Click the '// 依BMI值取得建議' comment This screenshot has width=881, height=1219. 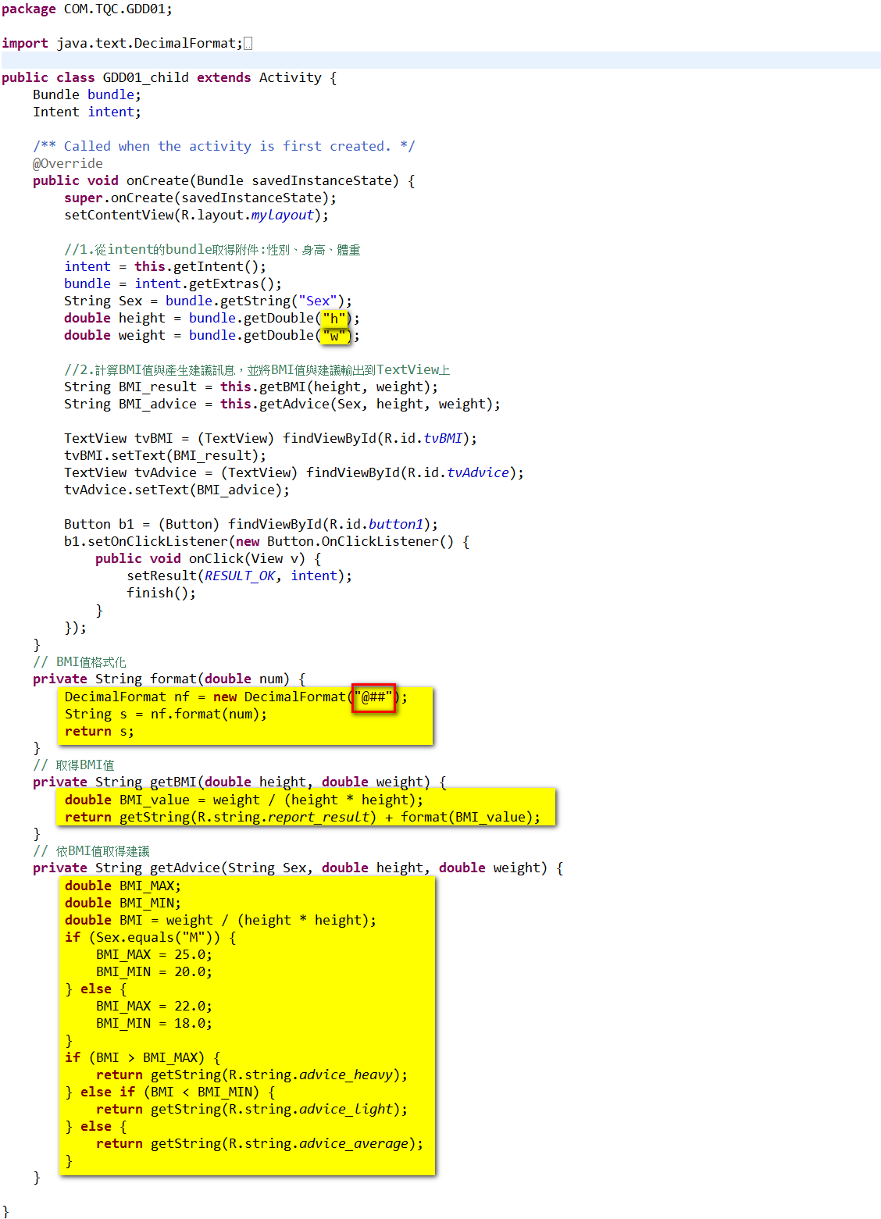(91, 851)
